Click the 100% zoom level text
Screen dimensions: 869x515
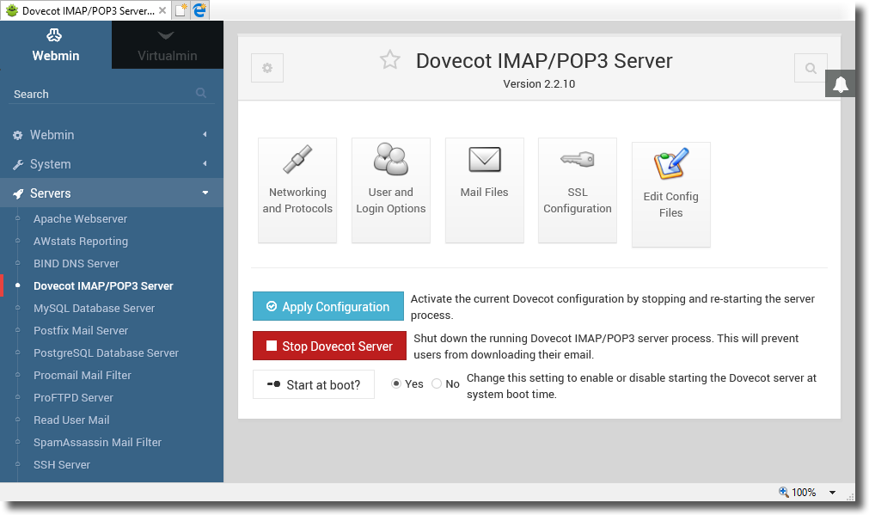click(804, 493)
